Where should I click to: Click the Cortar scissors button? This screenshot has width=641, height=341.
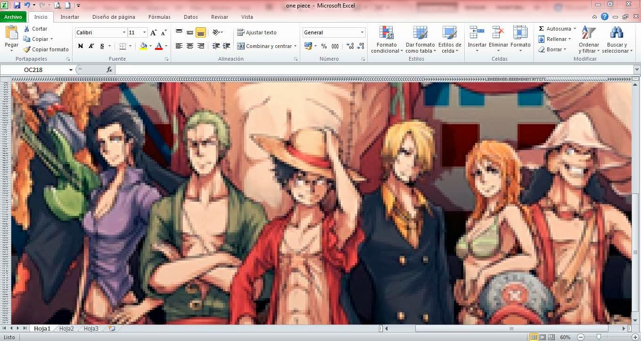pos(35,29)
